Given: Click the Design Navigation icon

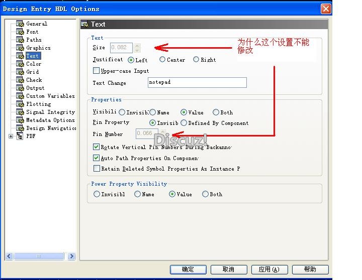Looking at the screenshot, I should tap(20, 128).
